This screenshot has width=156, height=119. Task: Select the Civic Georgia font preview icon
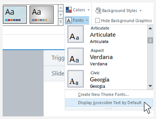point(76,79)
